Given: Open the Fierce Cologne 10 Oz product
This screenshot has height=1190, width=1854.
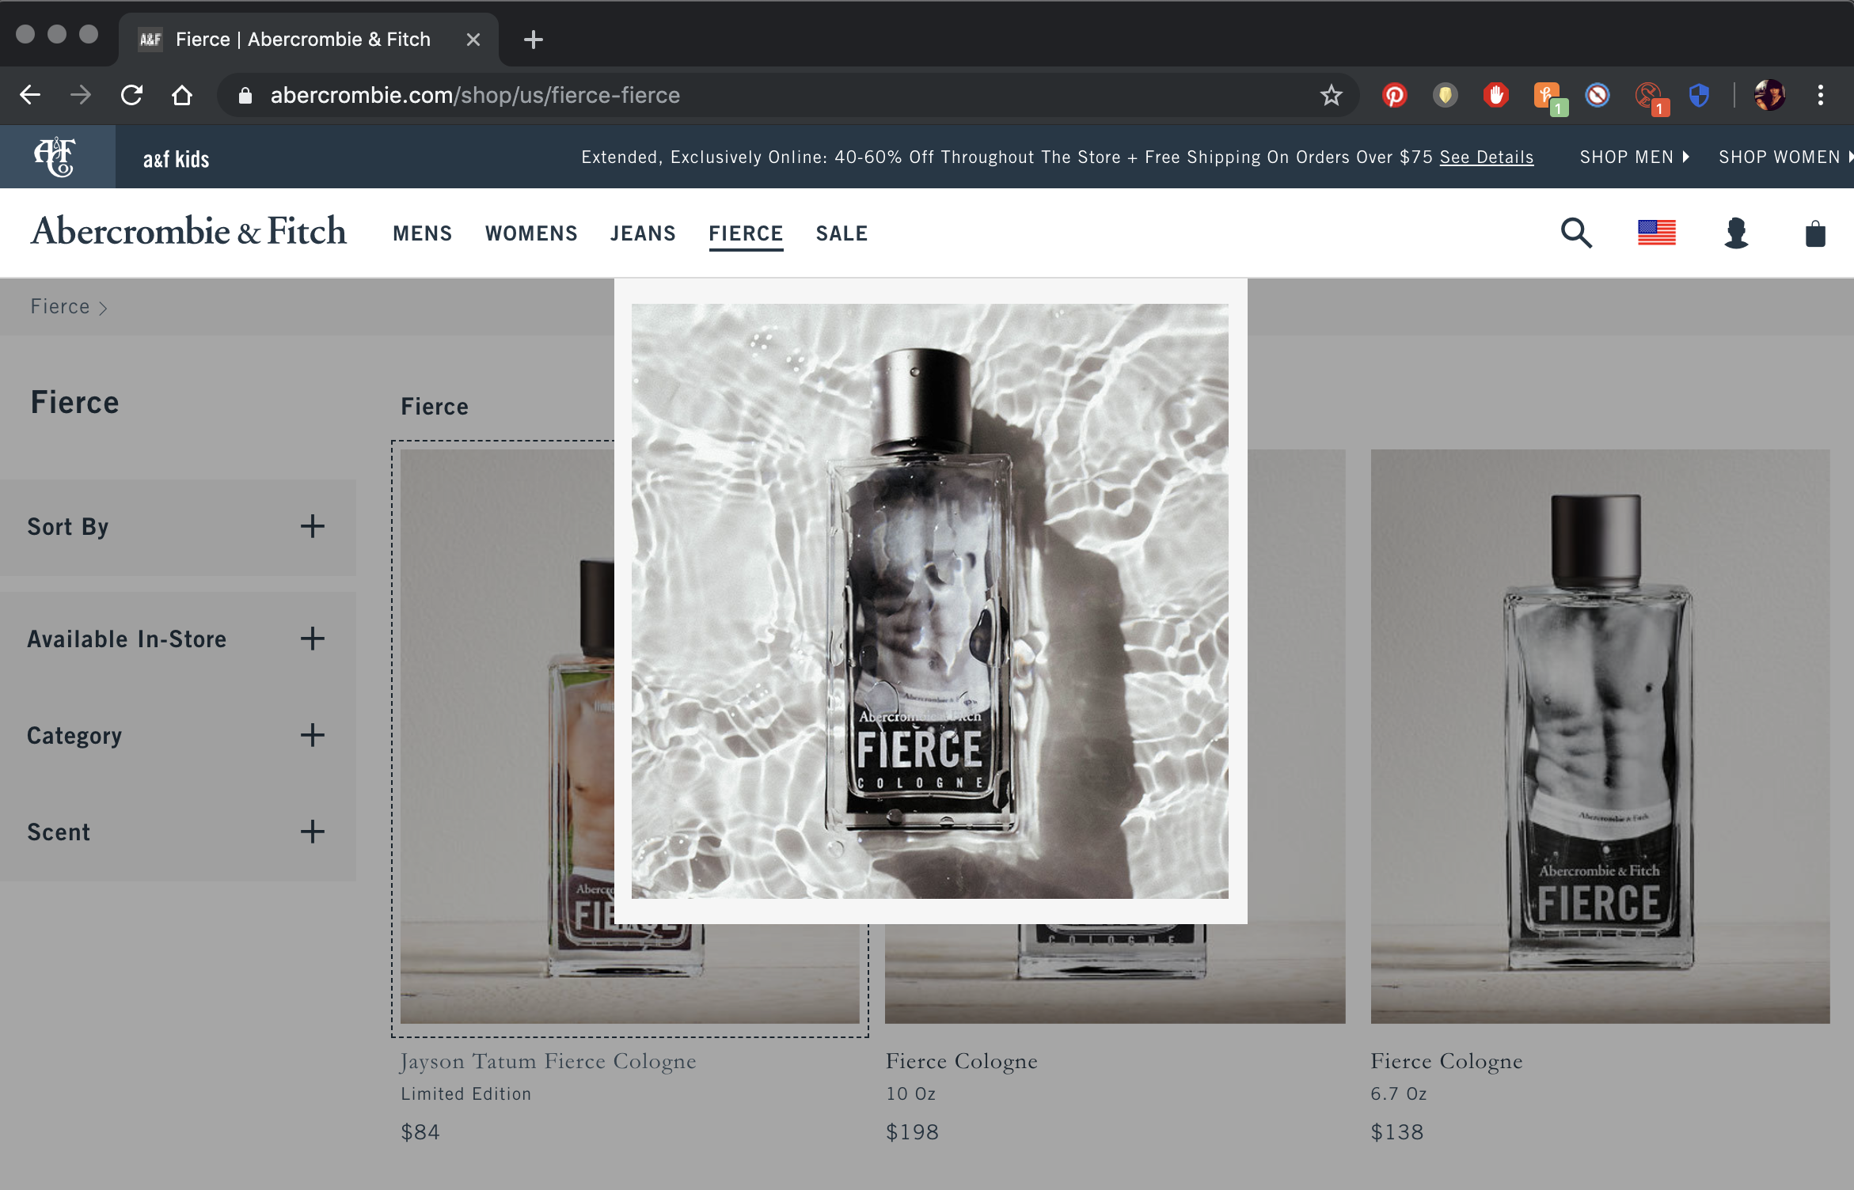Looking at the screenshot, I should pos(961,1061).
